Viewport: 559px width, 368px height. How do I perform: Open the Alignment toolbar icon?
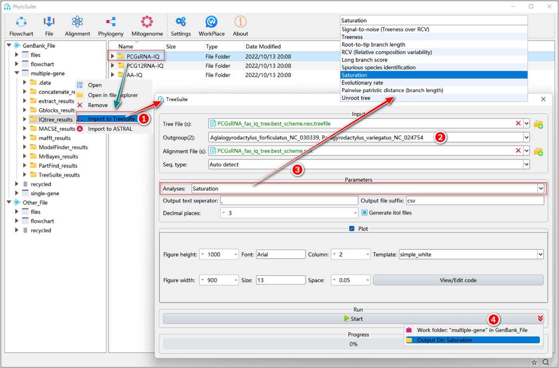77,22
